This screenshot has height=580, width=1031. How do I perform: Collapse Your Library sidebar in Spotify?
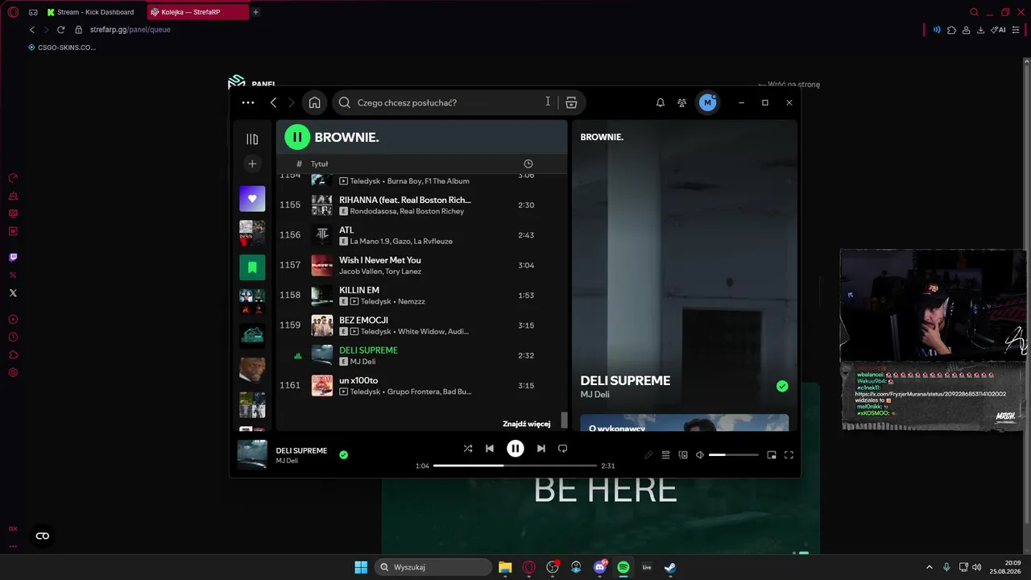pyautogui.click(x=252, y=139)
